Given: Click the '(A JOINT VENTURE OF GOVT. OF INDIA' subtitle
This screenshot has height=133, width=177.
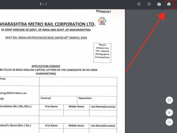Looking at the screenshot, I should point(46,30).
